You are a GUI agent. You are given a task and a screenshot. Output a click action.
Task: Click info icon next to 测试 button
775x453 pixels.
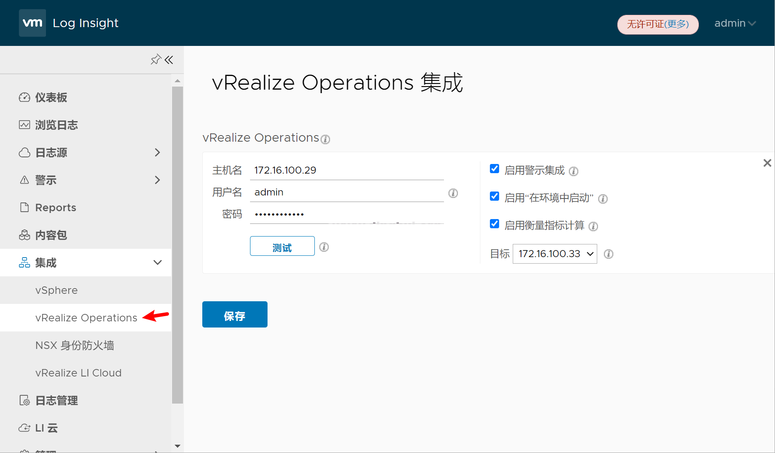click(324, 247)
